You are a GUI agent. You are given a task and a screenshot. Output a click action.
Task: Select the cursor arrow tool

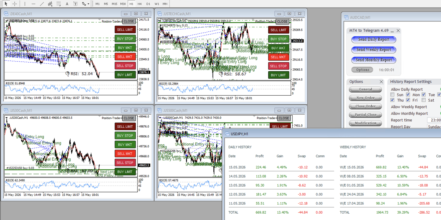tap(6, 4)
